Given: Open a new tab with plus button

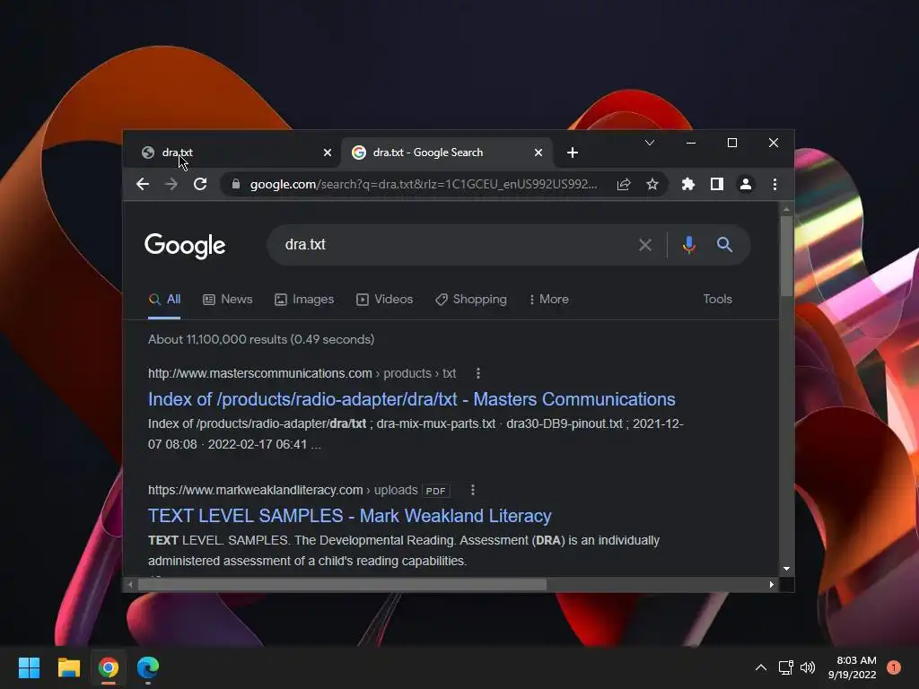Looking at the screenshot, I should click(573, 153).
